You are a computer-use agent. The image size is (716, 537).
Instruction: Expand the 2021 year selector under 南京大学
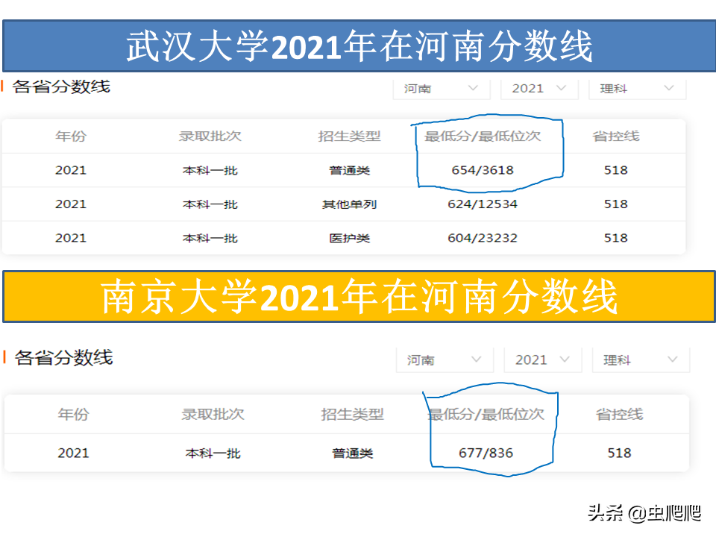tap(542, 359)
